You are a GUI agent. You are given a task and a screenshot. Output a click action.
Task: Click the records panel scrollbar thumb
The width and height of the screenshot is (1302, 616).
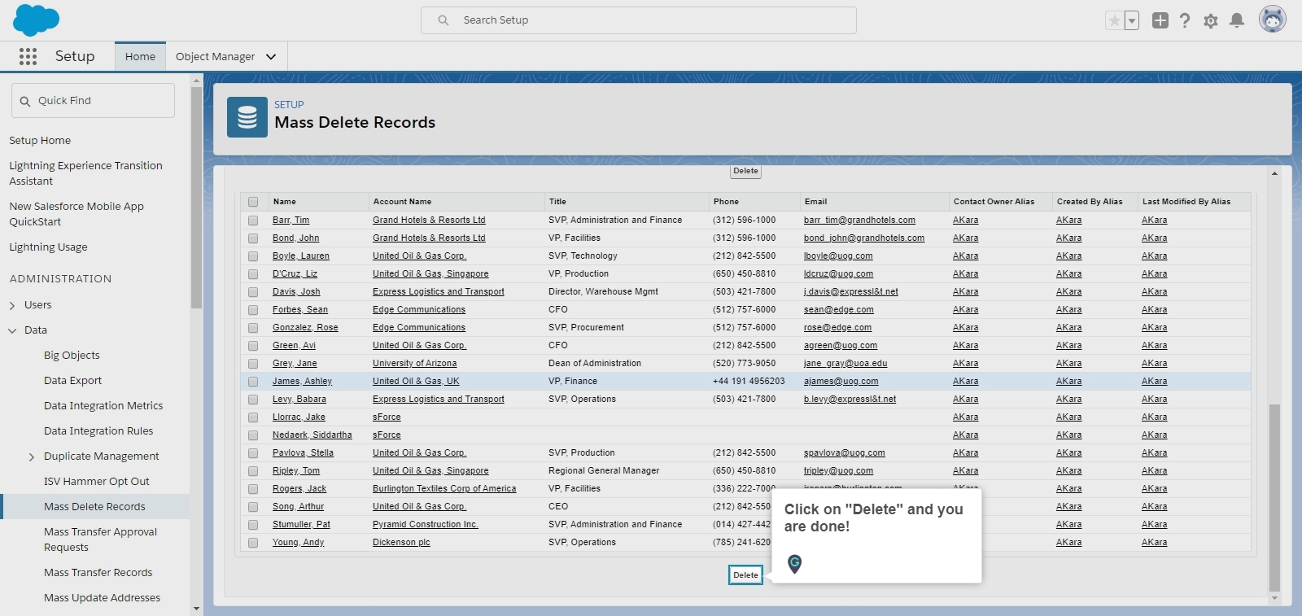tap(1274, 497)
